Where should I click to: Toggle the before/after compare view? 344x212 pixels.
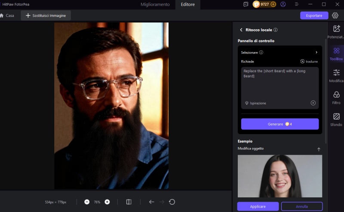[129, 202]
